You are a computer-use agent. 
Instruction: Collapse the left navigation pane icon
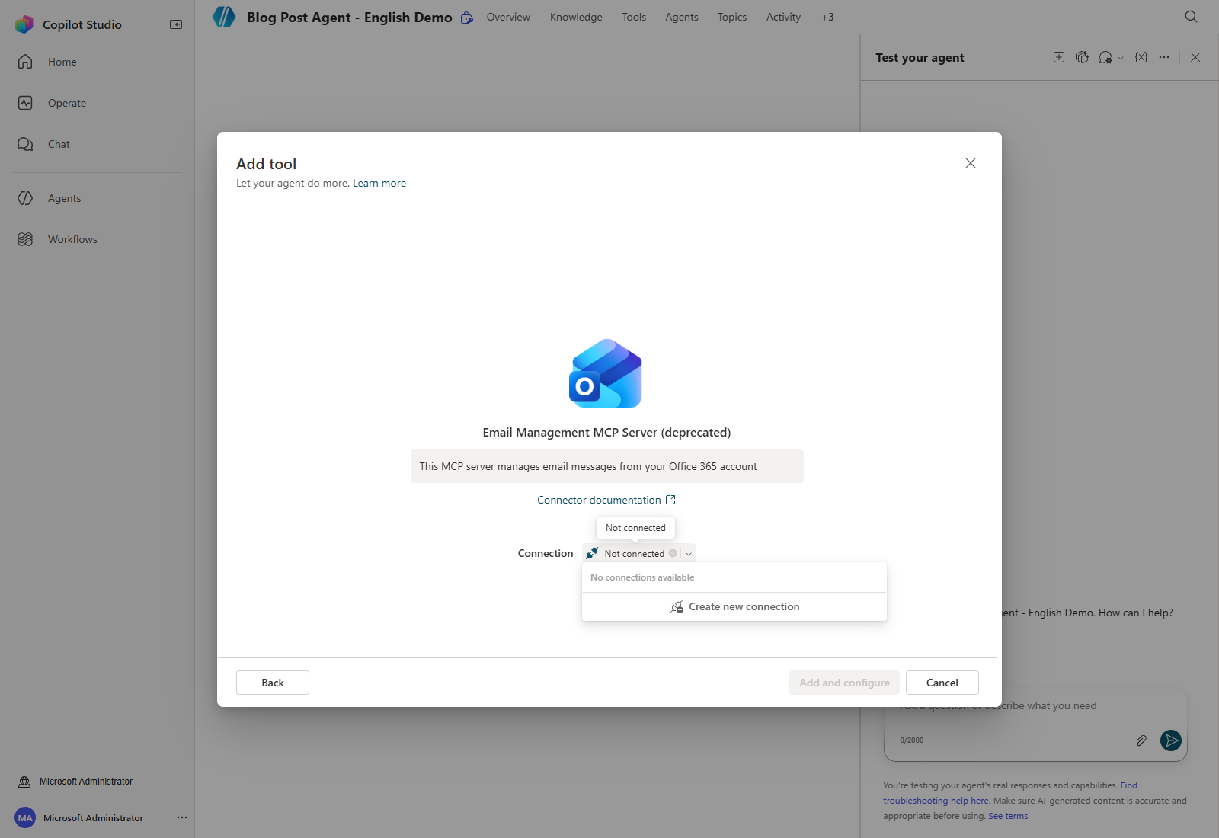click(x=176, y=24)
